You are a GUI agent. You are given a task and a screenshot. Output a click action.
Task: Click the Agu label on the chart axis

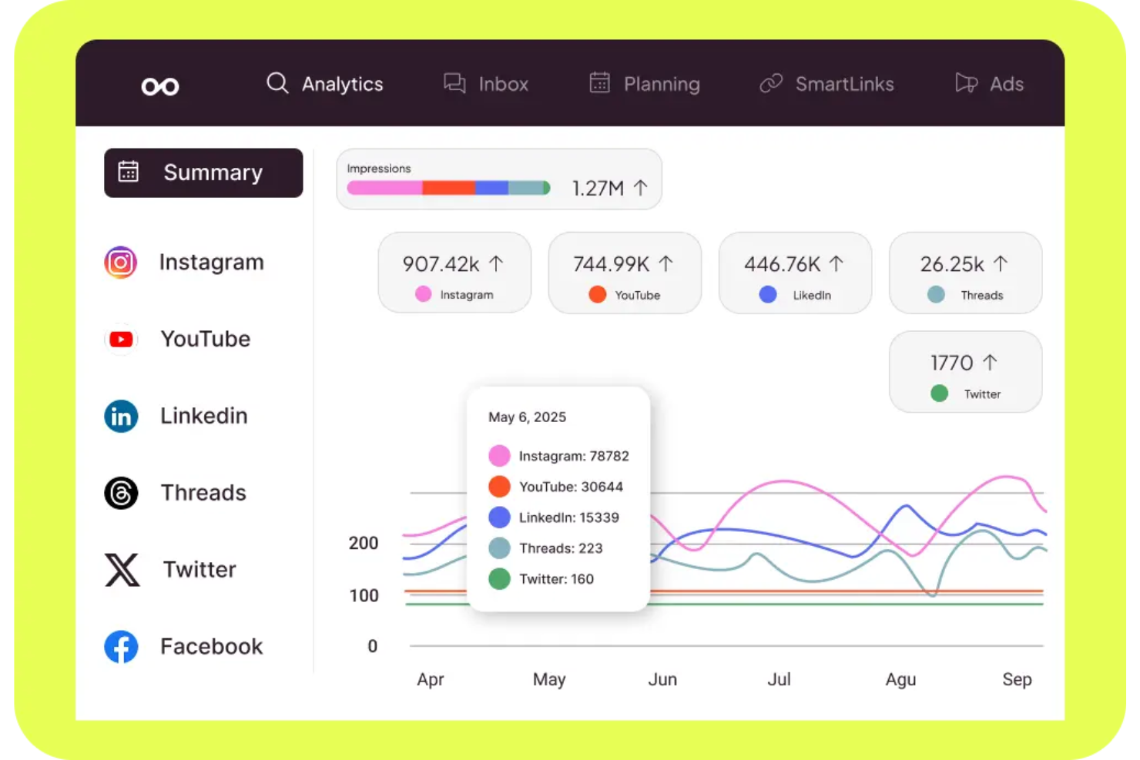tap(900, 680)
